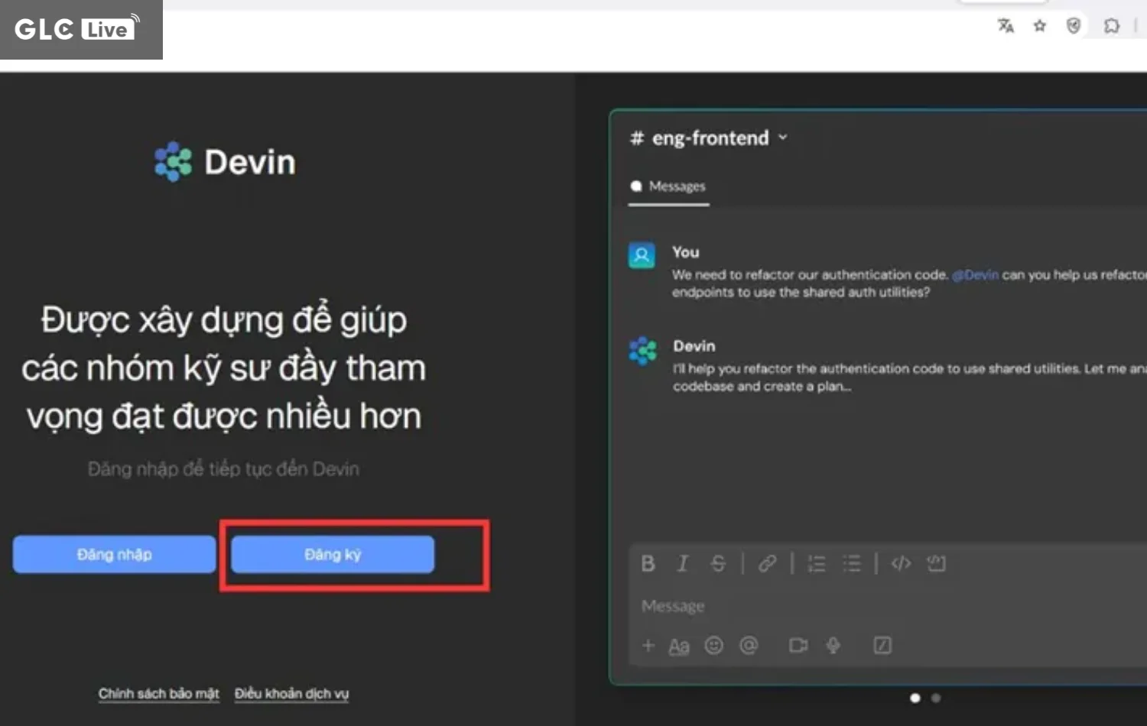Insert a code block in message editor
Image resolution: width=1147 pixels, height=726 pixels.
coord(936,563)
